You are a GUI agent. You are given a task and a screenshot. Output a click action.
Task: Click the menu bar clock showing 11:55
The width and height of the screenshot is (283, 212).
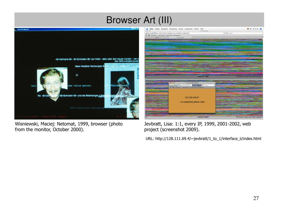click(x=255, y=29)
